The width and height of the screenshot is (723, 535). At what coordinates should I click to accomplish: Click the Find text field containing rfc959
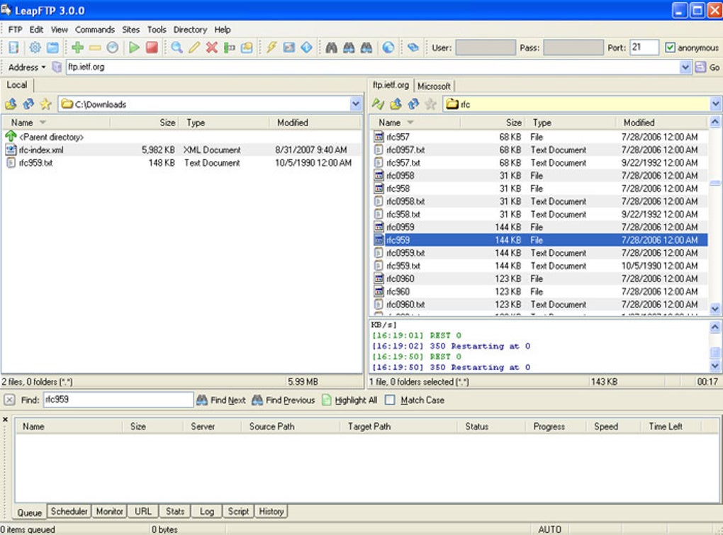pyautogui.click(x=118, y=400)
